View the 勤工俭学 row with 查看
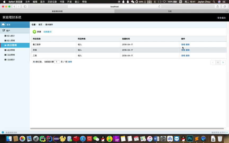The height and width of the screenshot is (143, 229). (x=183, y=44)
